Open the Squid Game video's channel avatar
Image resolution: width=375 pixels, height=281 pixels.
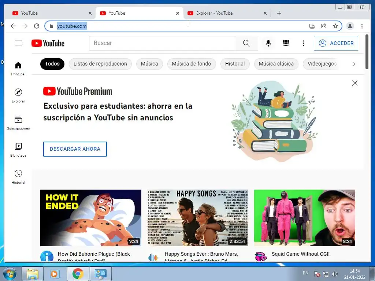pos(260,257)
